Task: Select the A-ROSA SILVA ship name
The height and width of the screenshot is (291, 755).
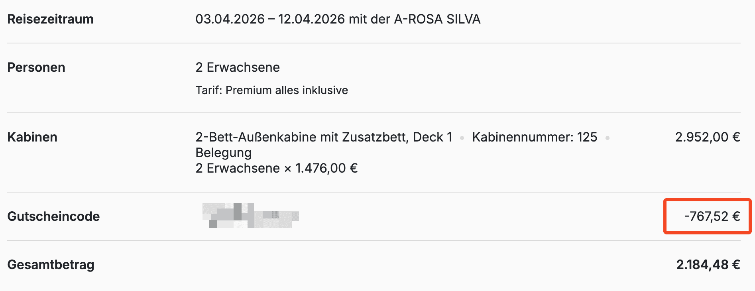Action: 437,19
